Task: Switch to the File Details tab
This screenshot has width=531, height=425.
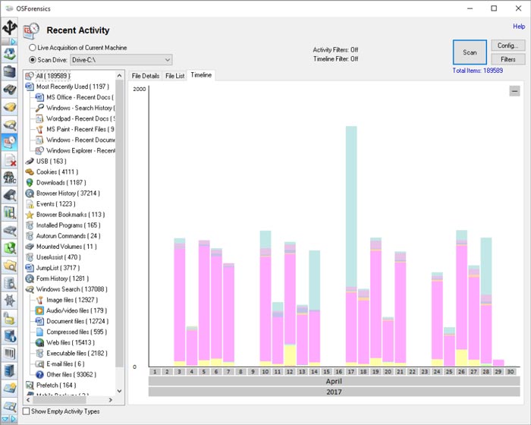Action: coord(146,76)
